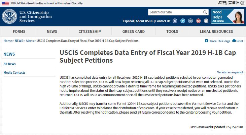
Task: Click the Versión en español link
Action: click(230, 72)
